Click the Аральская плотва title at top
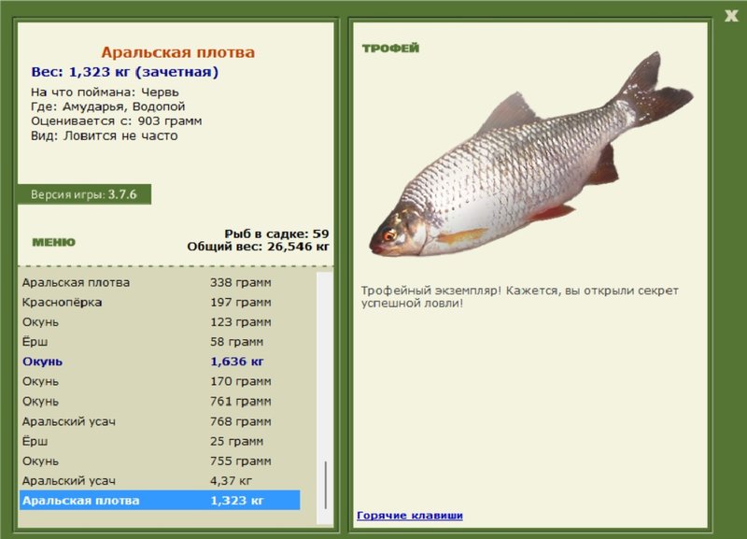This screenshot has height=539, width=747. (177, 53)
